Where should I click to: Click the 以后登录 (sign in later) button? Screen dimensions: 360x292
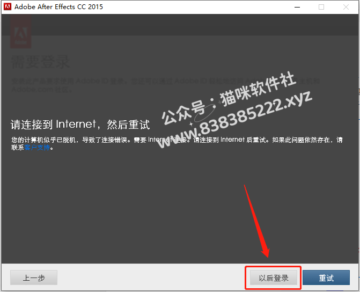pyautogui.click(x=273, y=278)
